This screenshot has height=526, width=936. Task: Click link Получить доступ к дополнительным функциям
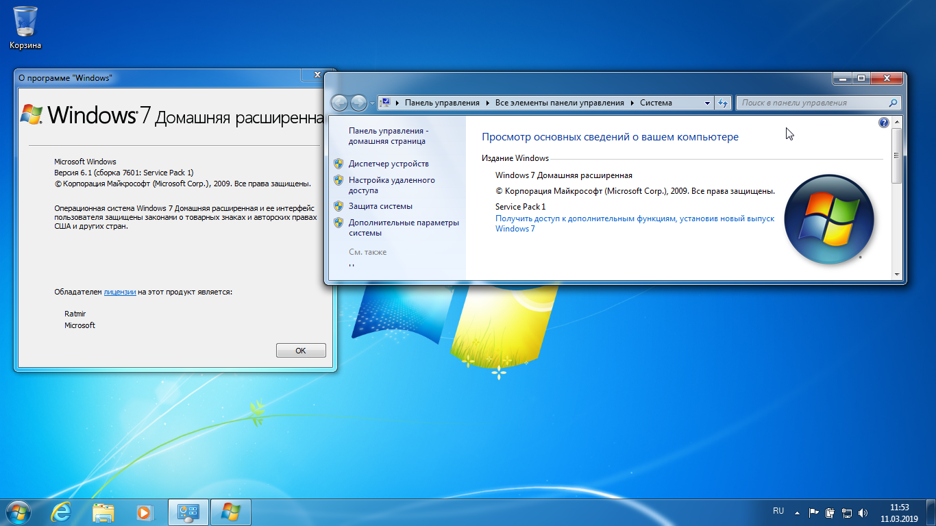[635, 223]
